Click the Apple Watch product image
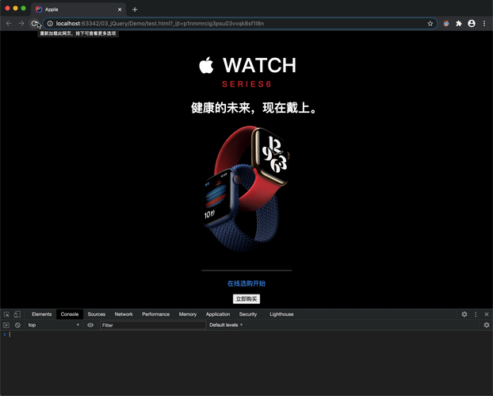 pos(246,189)
